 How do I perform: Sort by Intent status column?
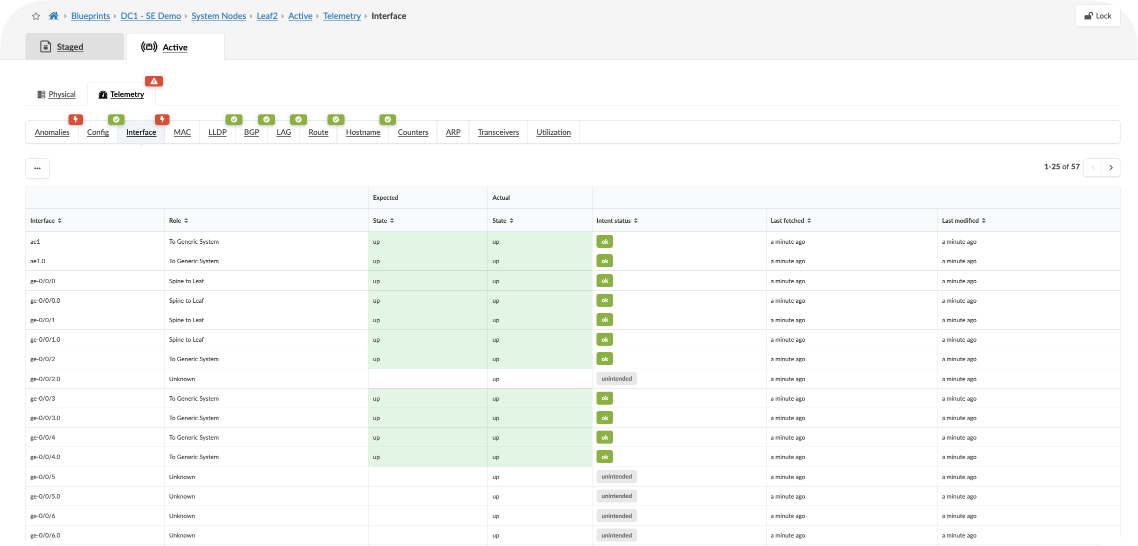(635, 221)
